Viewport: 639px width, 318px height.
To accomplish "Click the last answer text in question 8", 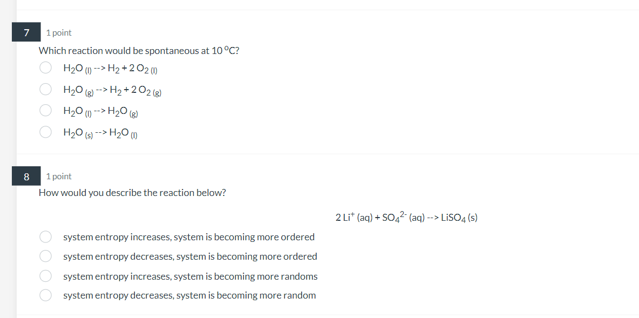I will click(189, 295).
